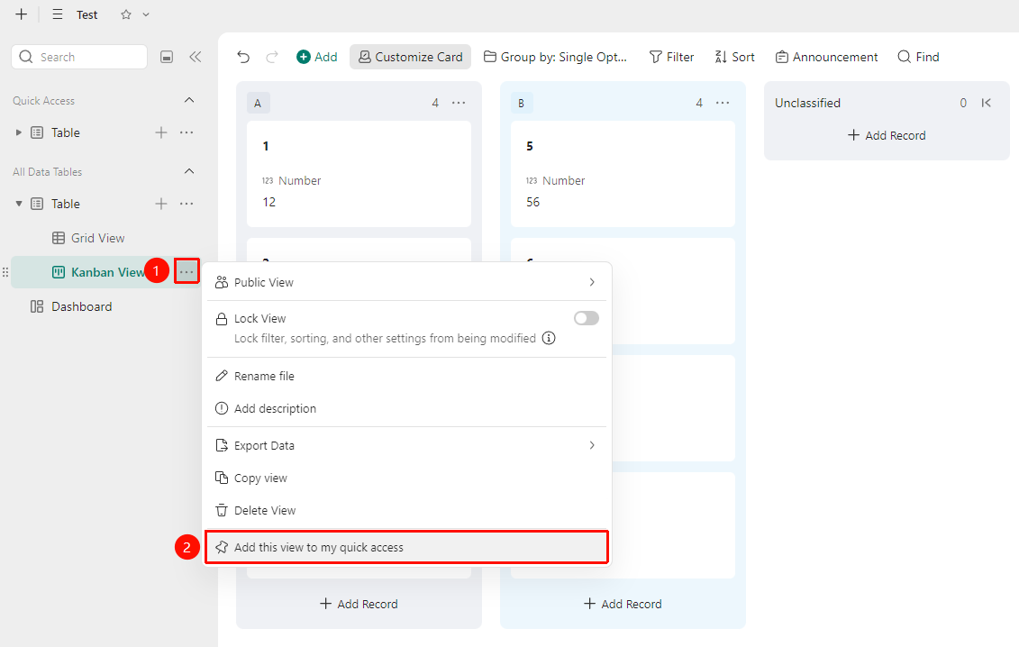Click the sidebar Search field

(x=79, y=57)
